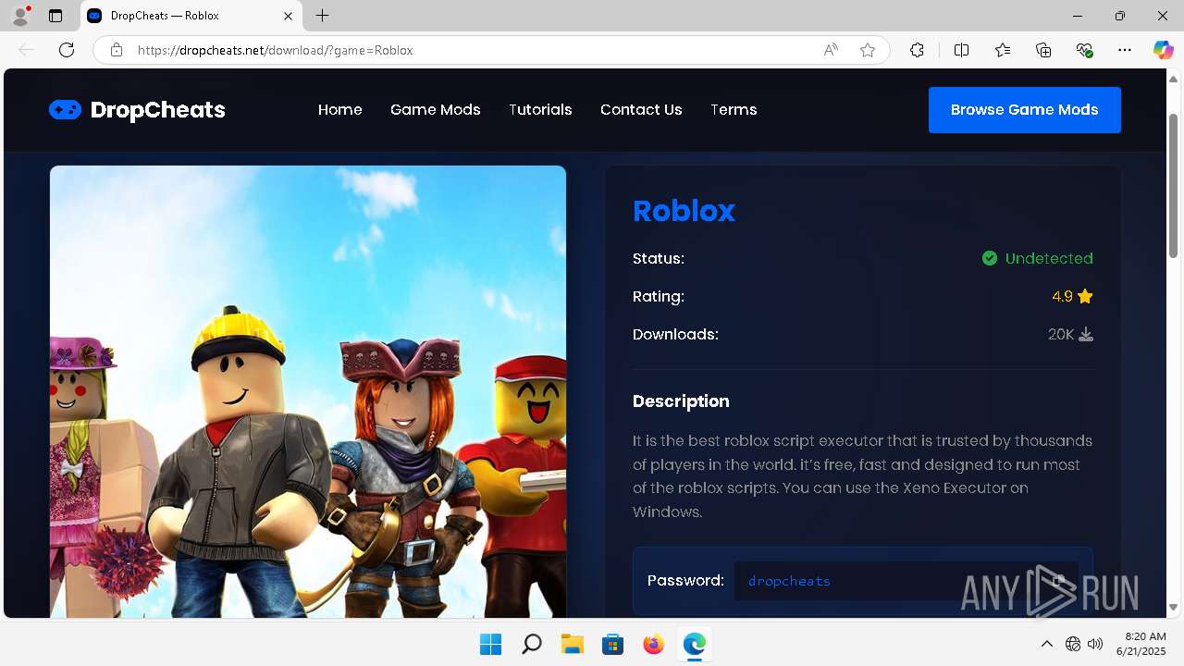This screenshot has height=666, width=1184.
Task: Open the Extensions puzzle icon
Action: click(917, 50)
